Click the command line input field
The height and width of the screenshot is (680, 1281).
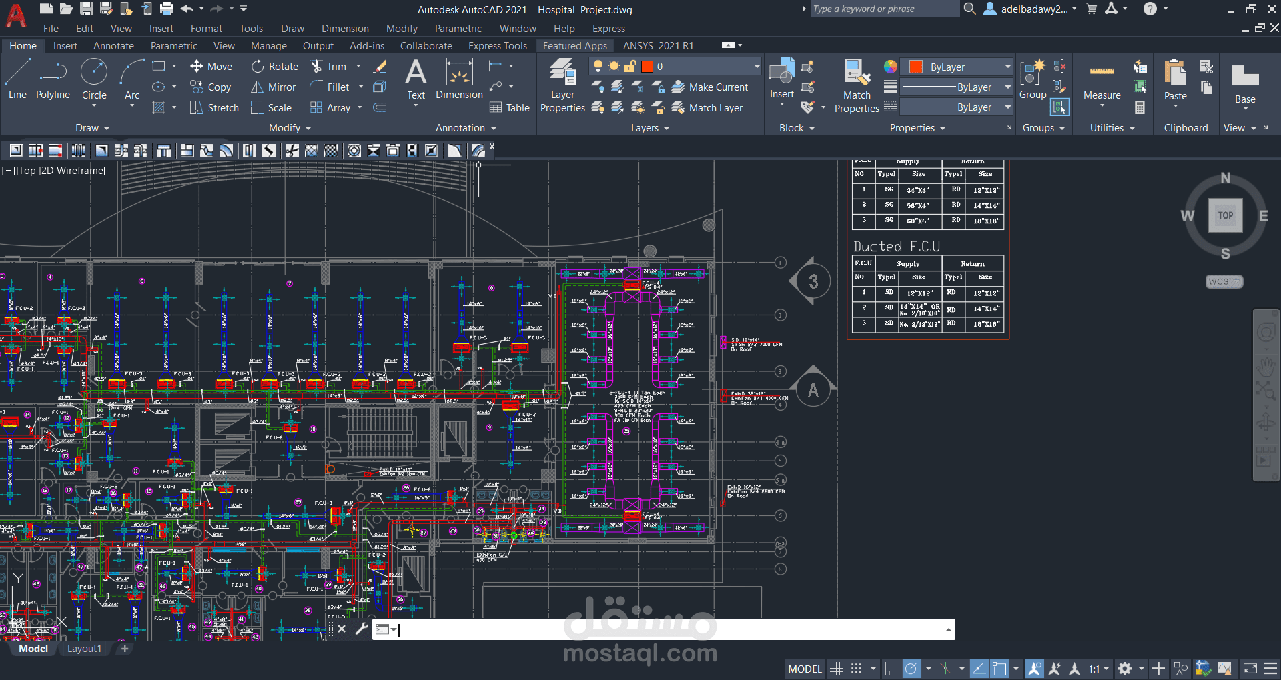(x=669, y=629)
